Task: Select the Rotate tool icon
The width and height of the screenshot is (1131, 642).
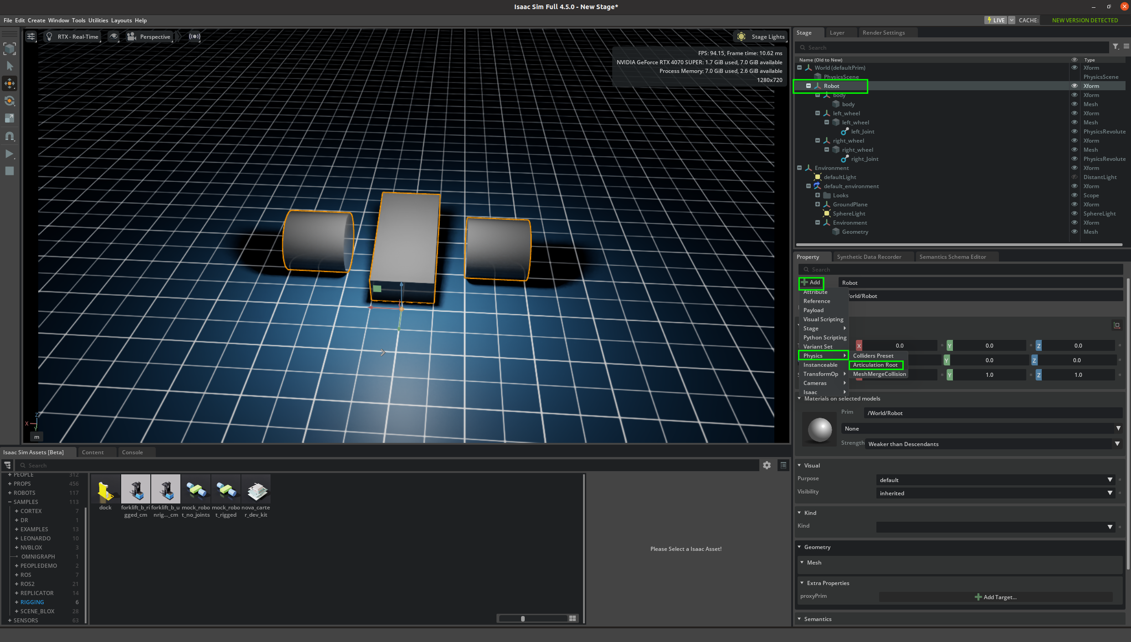Action: (10, 101)
